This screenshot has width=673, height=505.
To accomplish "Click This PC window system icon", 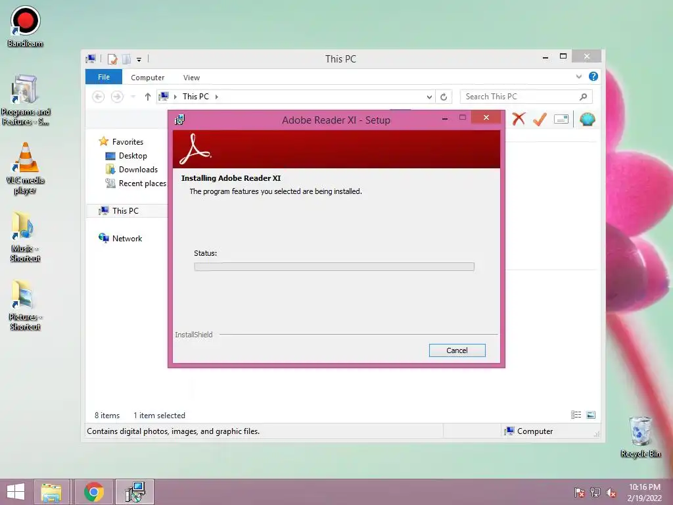I will tap(91, 59).
